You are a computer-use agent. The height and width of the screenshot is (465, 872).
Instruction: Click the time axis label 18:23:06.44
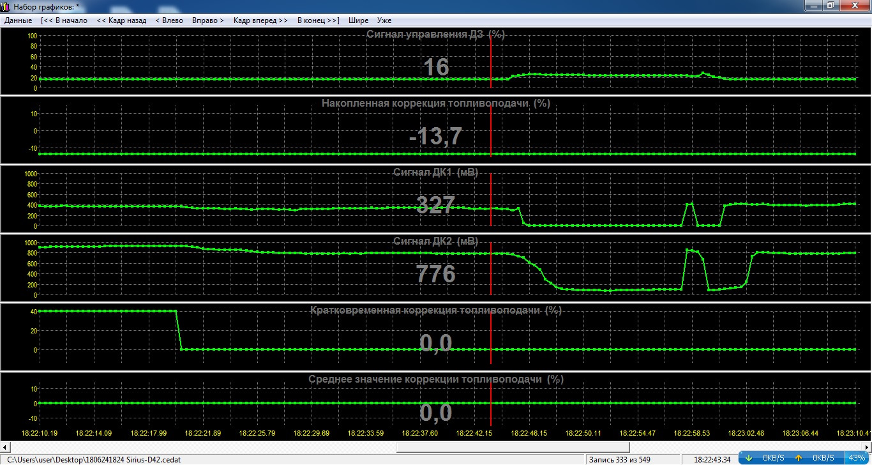pos(801,433)
